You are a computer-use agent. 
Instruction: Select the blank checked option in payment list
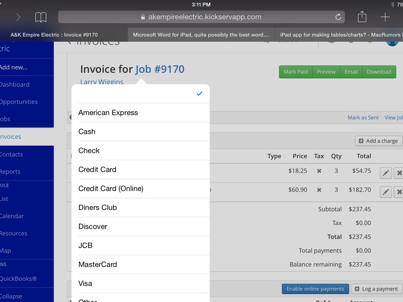[140, 94]
